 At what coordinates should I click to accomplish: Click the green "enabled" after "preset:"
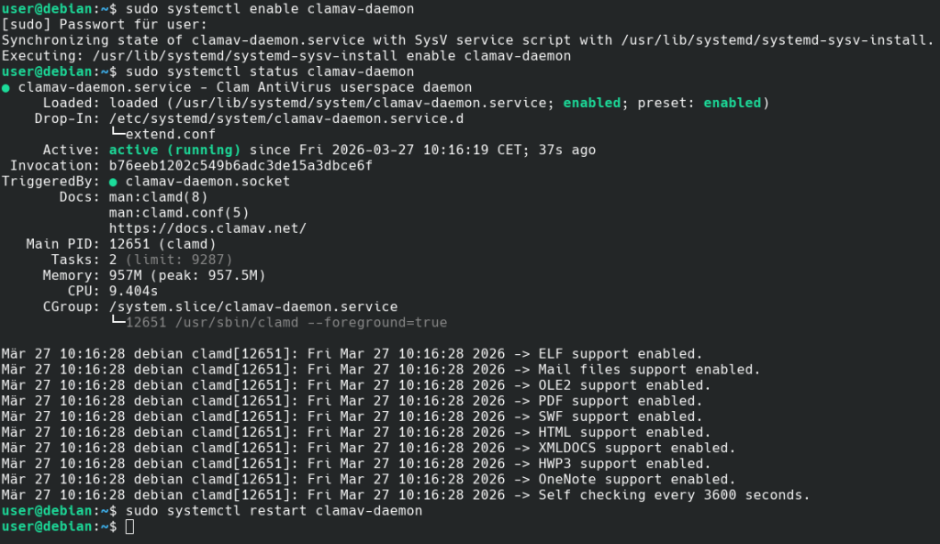click(733, 103)
